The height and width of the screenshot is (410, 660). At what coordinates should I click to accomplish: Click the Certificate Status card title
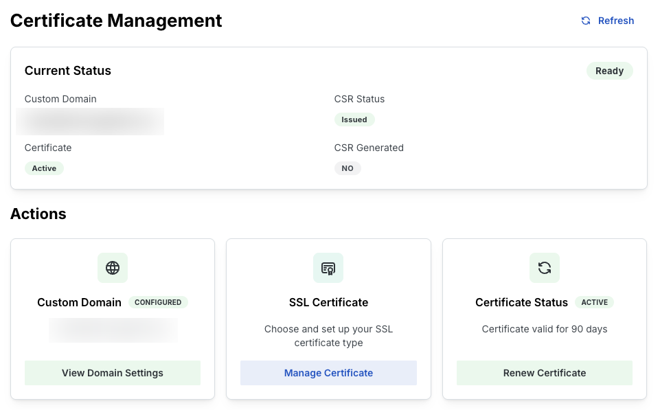[521, 302]
